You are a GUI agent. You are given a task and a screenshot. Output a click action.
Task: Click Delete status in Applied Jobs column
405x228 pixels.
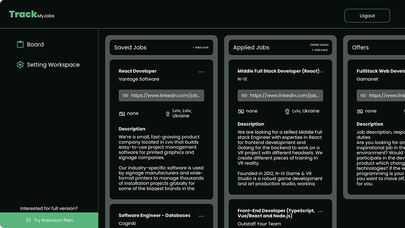tap(319, 45)
